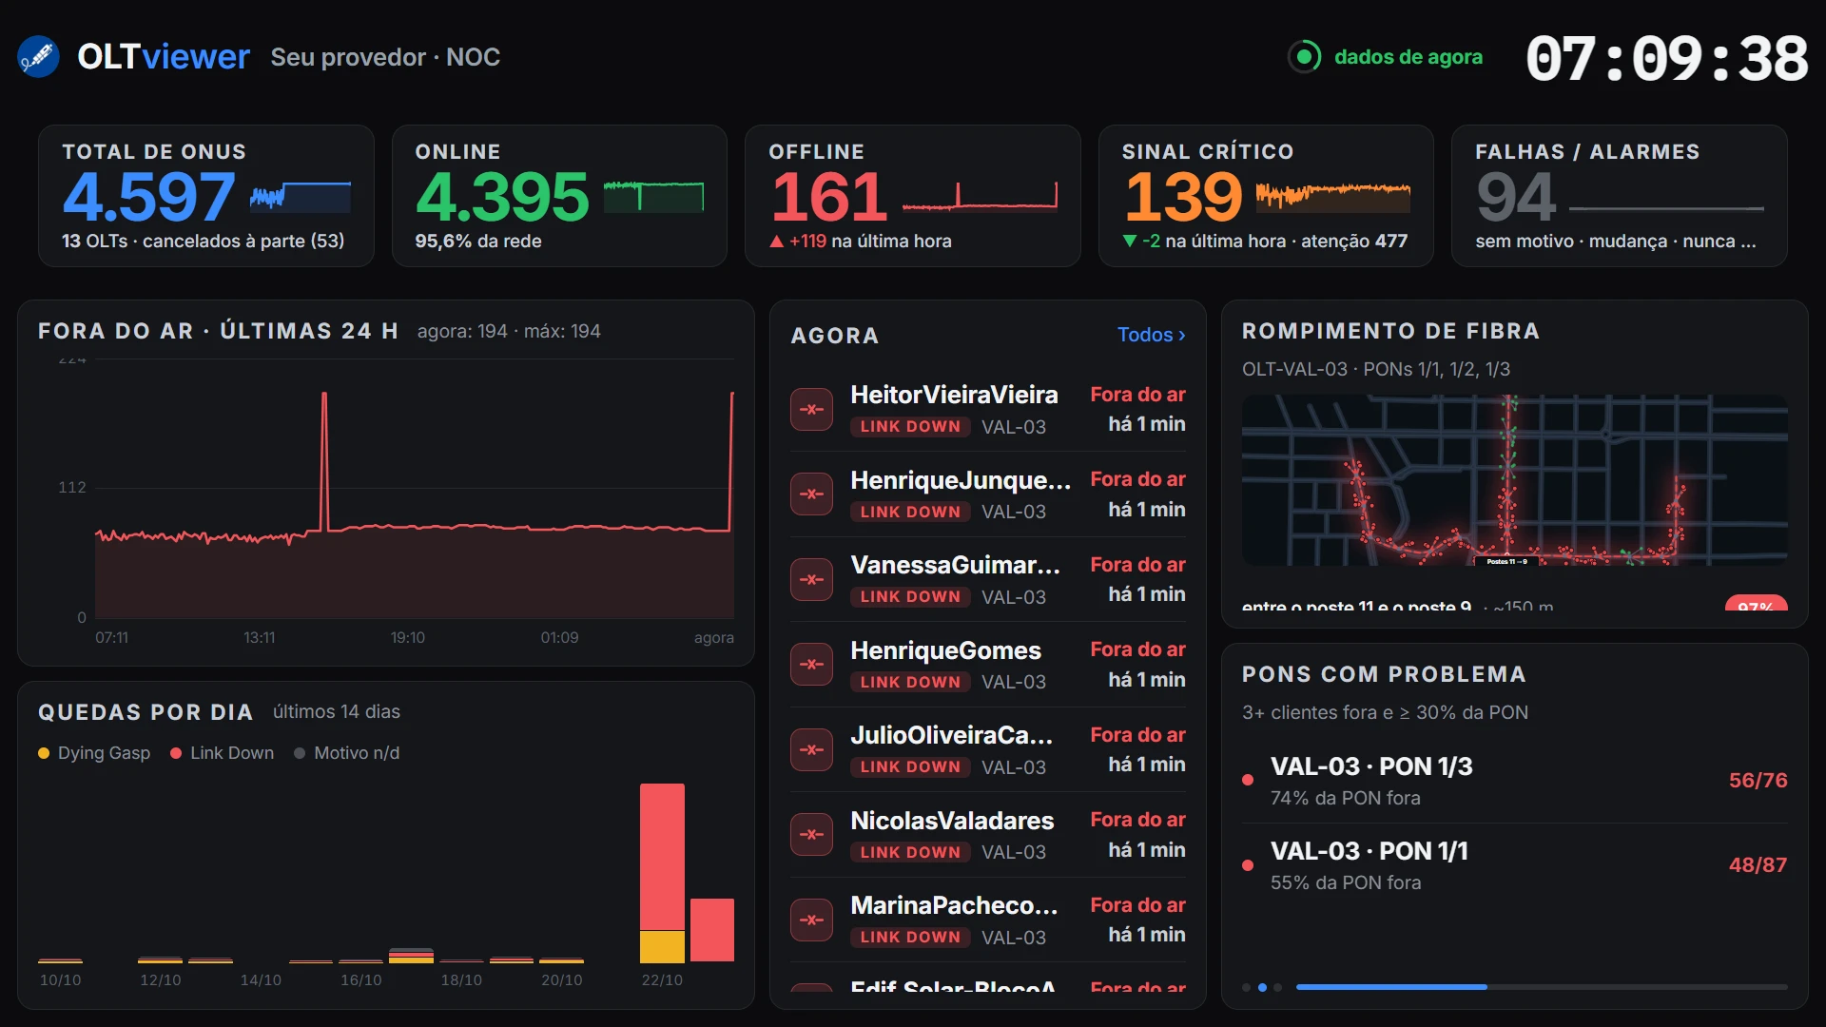This screenshot has height=1027, width=1826.
Task: Open the Total de ONUs card
Action: click(x=206, y=196)
